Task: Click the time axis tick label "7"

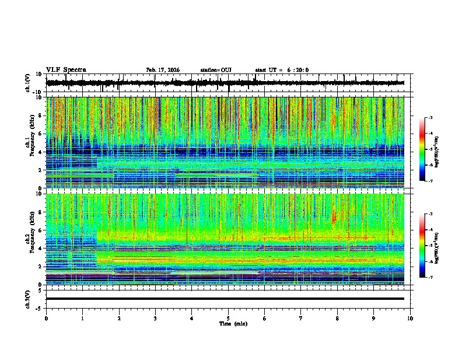Action: (301, 318)
